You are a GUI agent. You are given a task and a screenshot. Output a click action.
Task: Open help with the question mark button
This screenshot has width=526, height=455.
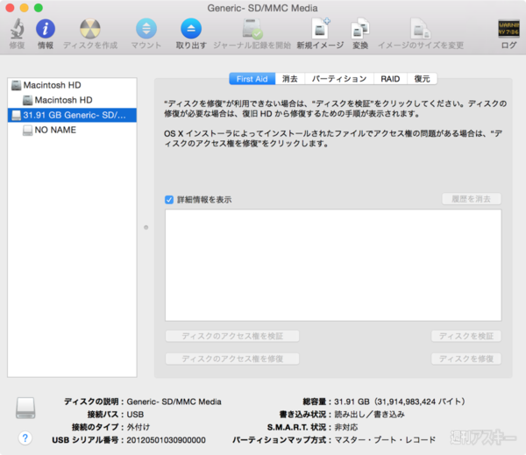pos(25,437)
